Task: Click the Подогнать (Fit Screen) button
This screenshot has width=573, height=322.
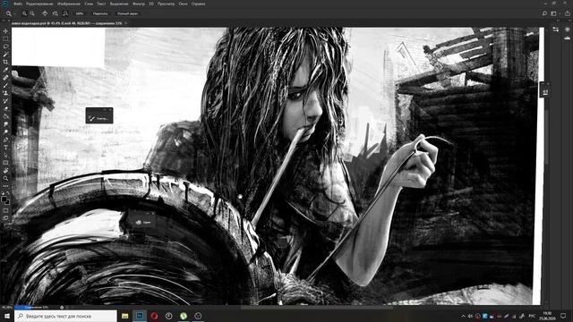Action: [x=100, y=13]
